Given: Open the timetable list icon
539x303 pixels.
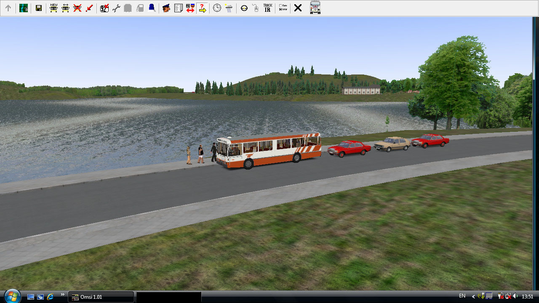Looking at the screenshot, I should click(x=178, y=8).
